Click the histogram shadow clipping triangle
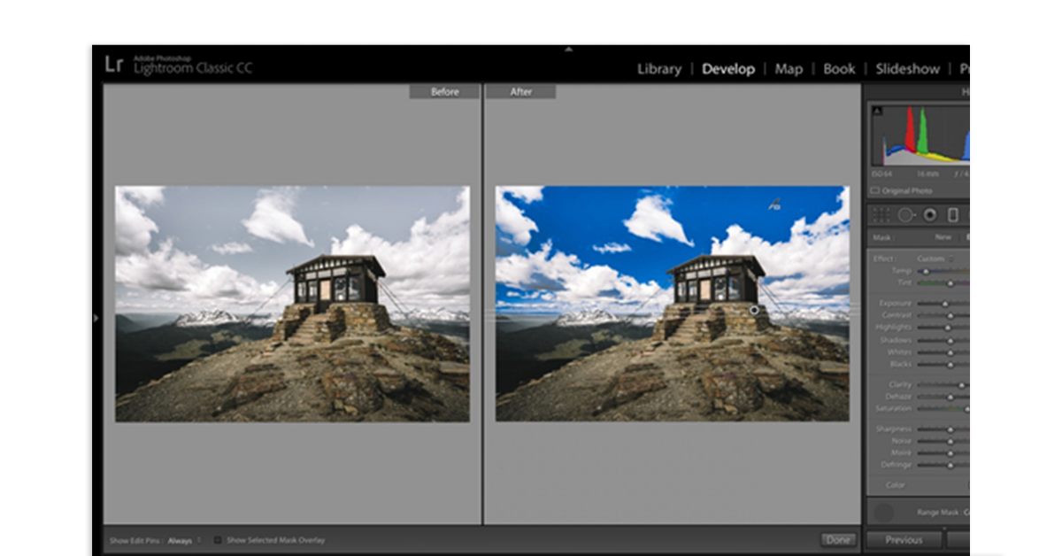 [x=877, y=112]
